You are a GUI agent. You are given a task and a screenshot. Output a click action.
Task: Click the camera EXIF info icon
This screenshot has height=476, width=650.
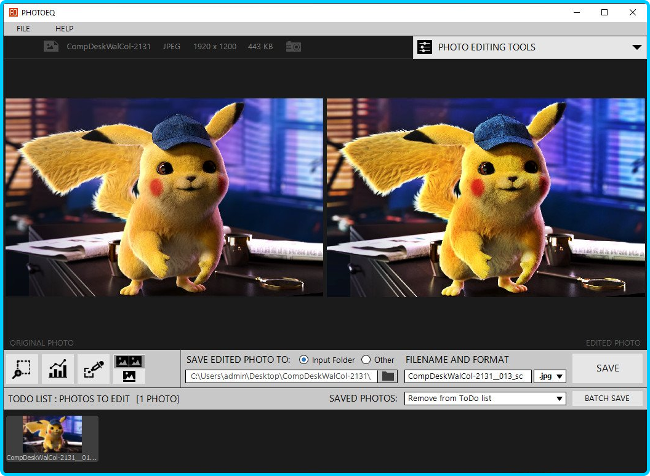point(294,46)
